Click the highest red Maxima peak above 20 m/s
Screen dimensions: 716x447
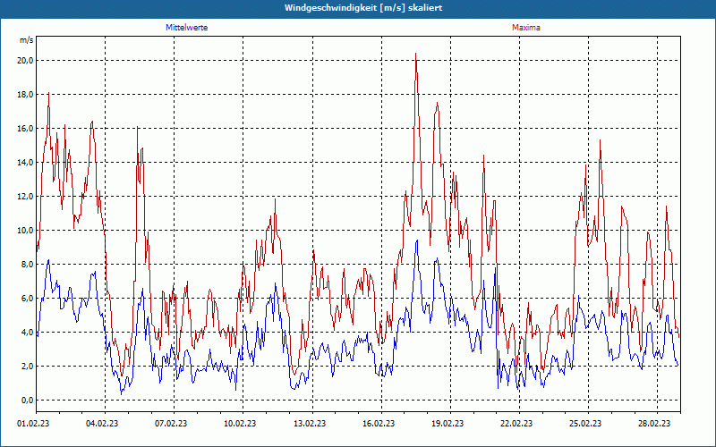(x=415, y=54)
